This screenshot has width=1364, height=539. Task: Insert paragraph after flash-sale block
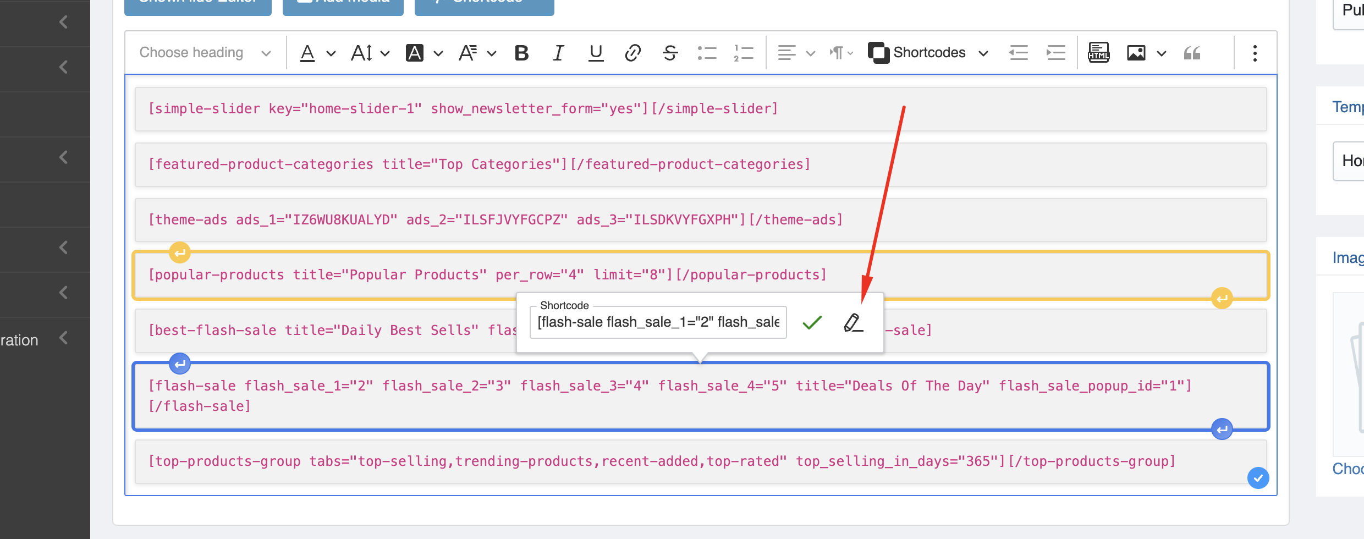[x=1222, y=429]
